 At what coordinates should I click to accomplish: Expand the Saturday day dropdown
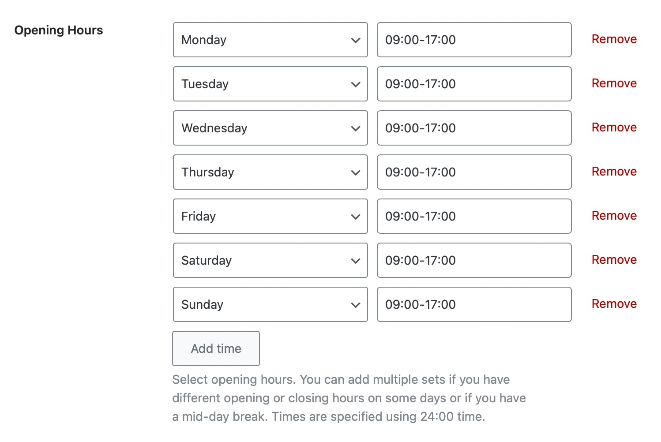[270, 260]
